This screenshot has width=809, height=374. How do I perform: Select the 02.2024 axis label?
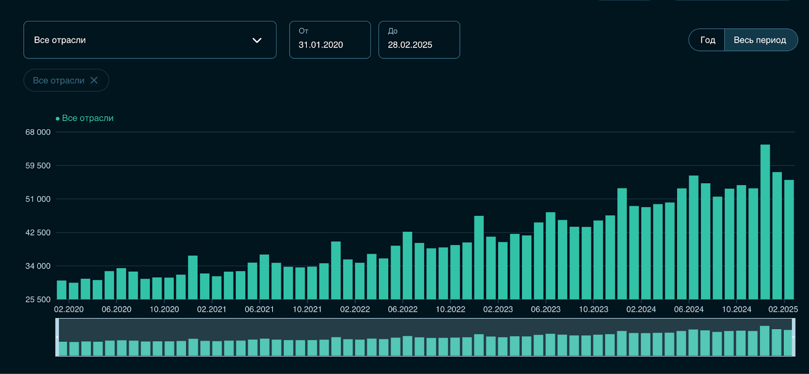(x=641, y=309)
